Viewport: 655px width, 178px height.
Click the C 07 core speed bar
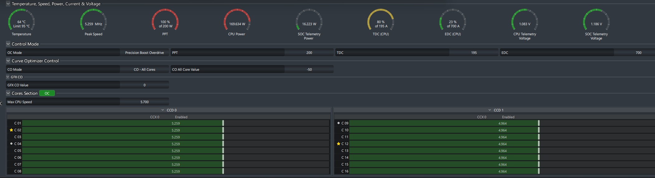(x=176, y=164)
